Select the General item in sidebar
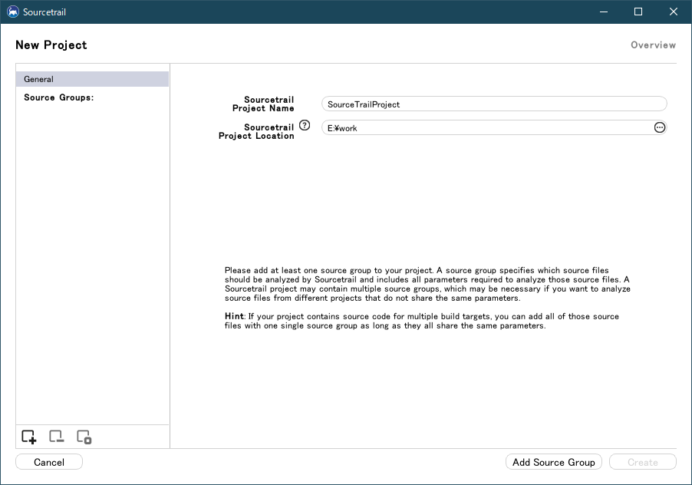Viewport: 692px width, 485px height. pyautogui.click(x=92, y=79)
